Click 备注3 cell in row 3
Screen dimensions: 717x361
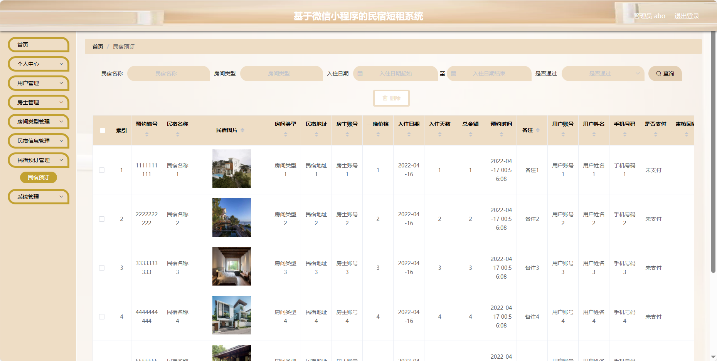click(532, 268)
